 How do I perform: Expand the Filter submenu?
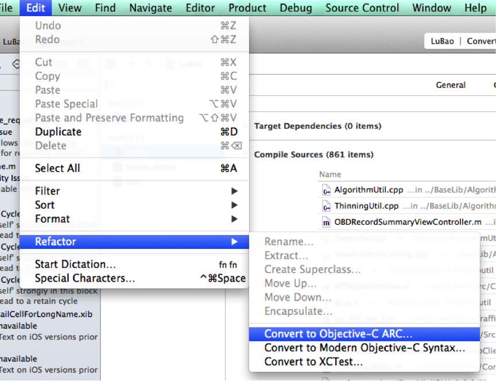(x=47, y=191)
